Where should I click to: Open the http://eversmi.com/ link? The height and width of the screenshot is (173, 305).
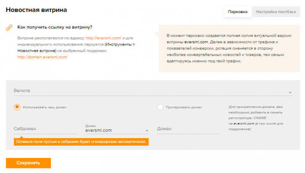(103, 38)
